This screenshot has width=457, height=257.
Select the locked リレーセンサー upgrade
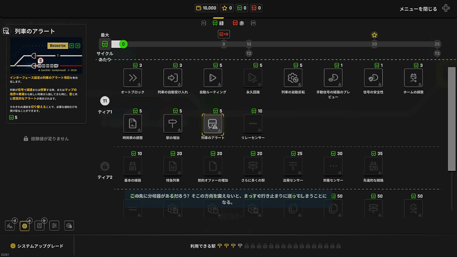point(253,124)
